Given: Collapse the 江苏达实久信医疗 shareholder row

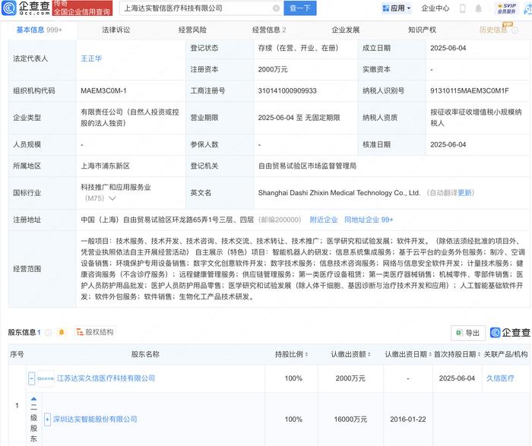Looking at the screenshot, I should click(32, 378).
